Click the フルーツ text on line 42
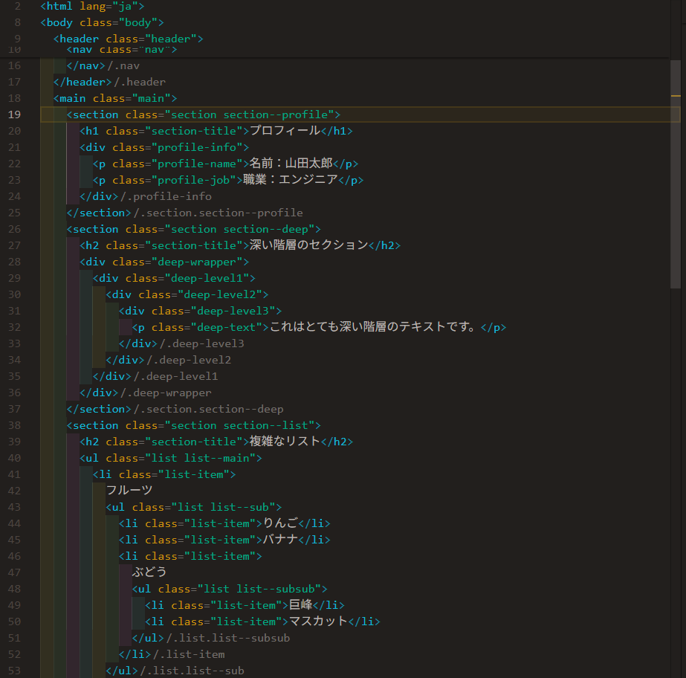The height and width of the screenshot is (678, 686). click(129, 491)
